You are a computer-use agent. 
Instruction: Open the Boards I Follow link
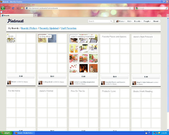29,28
